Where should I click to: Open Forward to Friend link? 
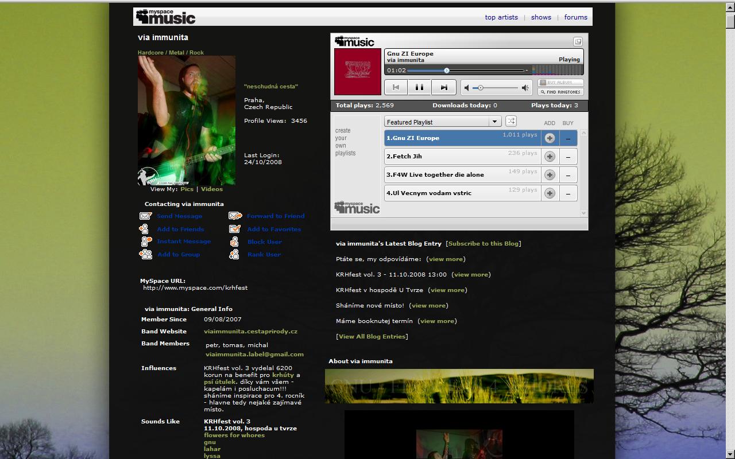pyautogui.click(x=276, y=216)
